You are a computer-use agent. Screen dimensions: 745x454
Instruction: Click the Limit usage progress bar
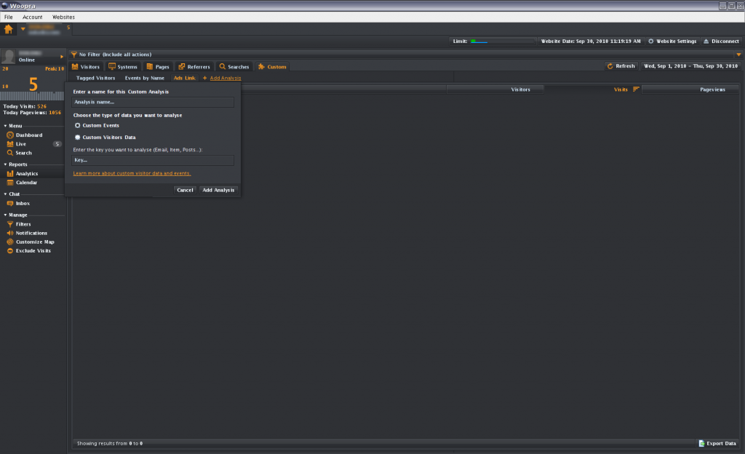pos(502,41)
